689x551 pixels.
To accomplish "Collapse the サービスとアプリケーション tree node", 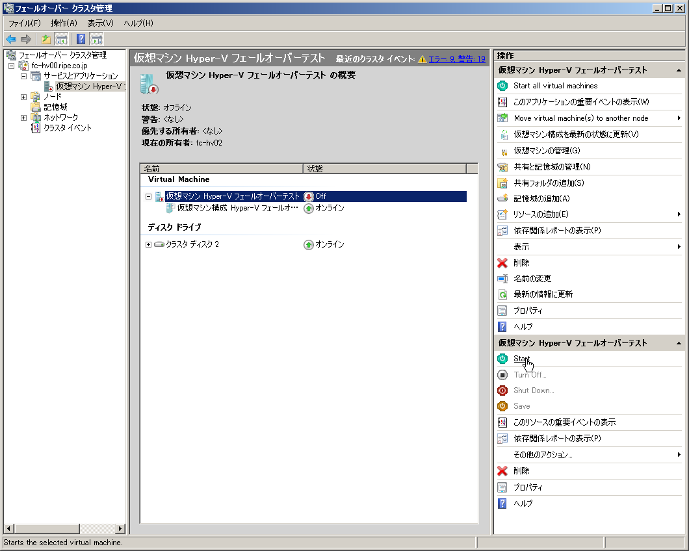I will [24, 76].
